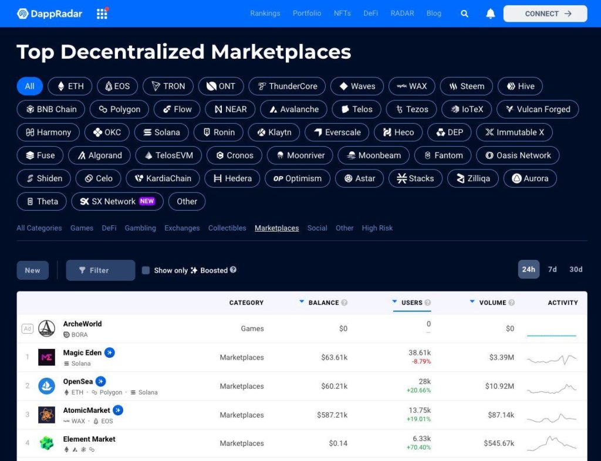Viewport: 601px width, 461px height.
Task: Open OpenSea dapp link
Action: [x=78, y=381]
